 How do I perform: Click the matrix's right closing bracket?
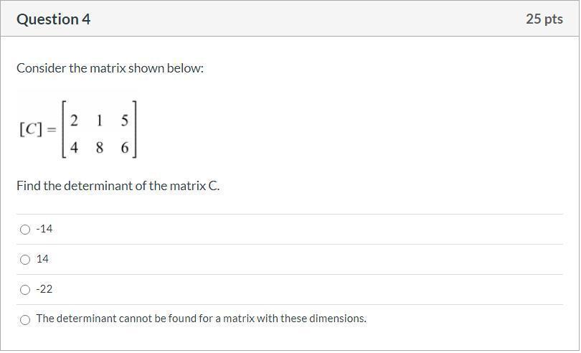[x=134, y=130]
